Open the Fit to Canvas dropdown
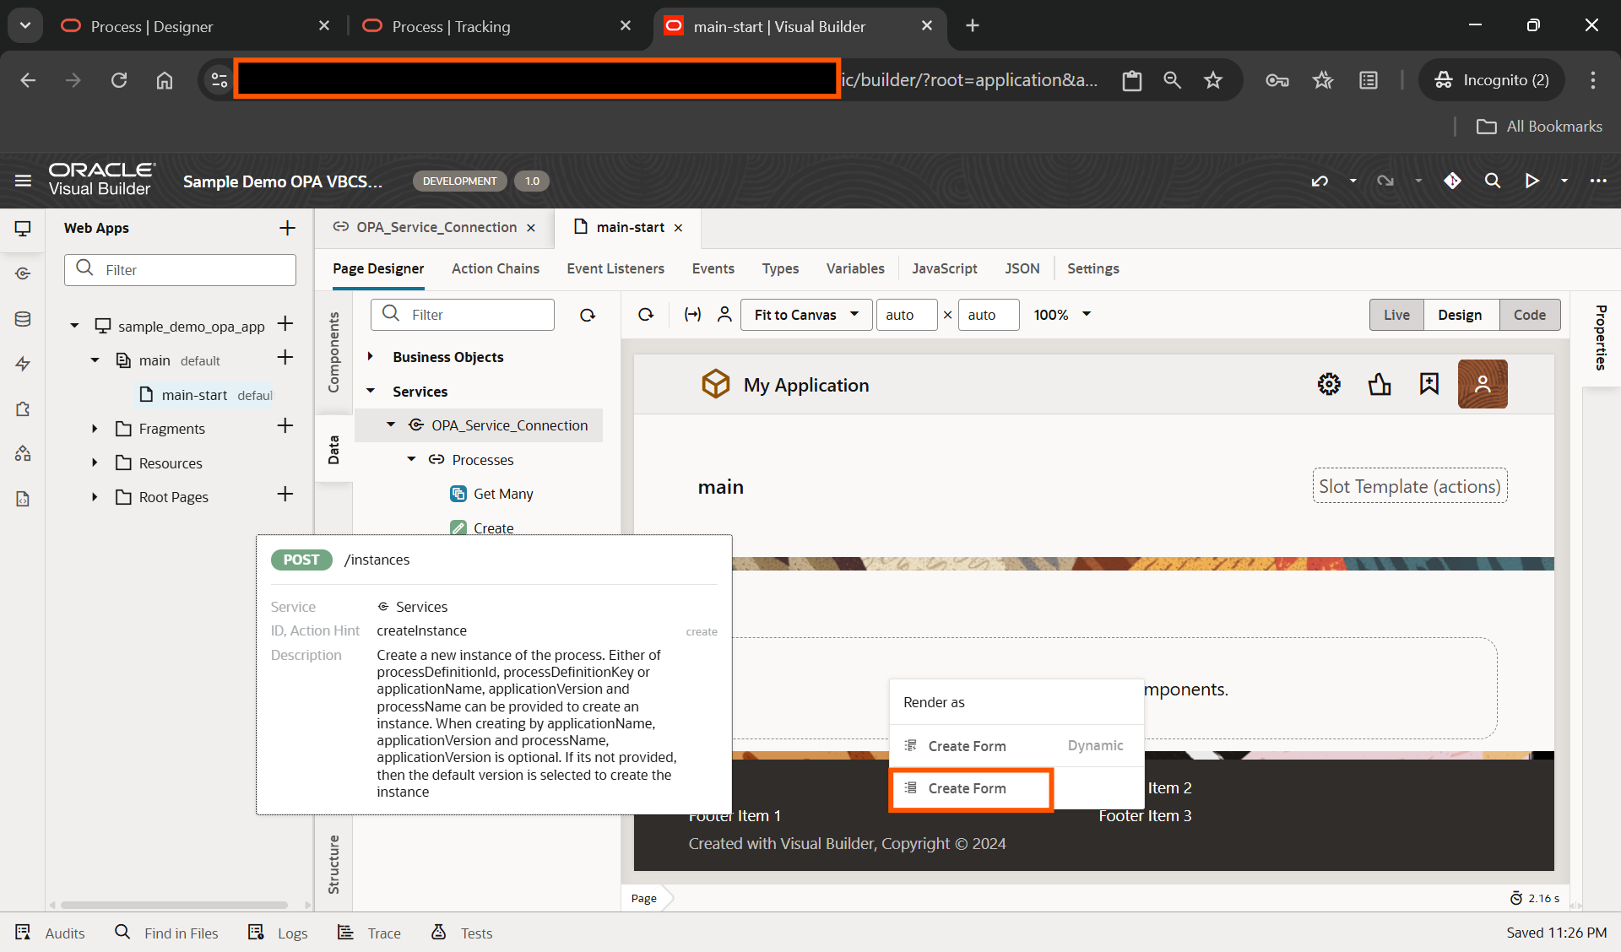The image size is (1621, 952). tap(805, 314)
